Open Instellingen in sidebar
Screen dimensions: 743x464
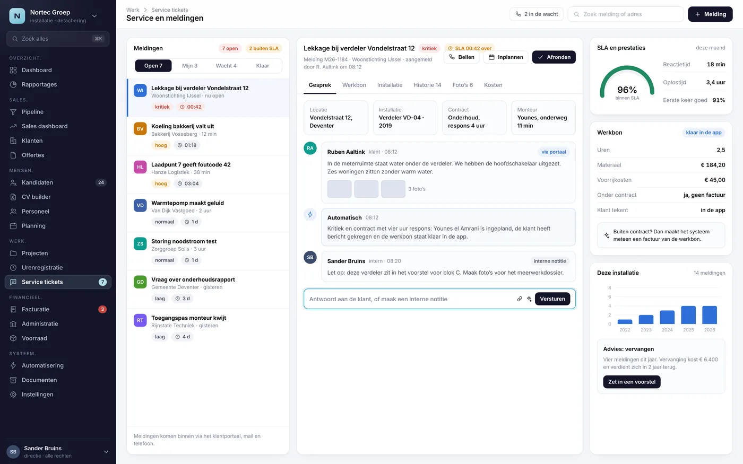point(58,395)
